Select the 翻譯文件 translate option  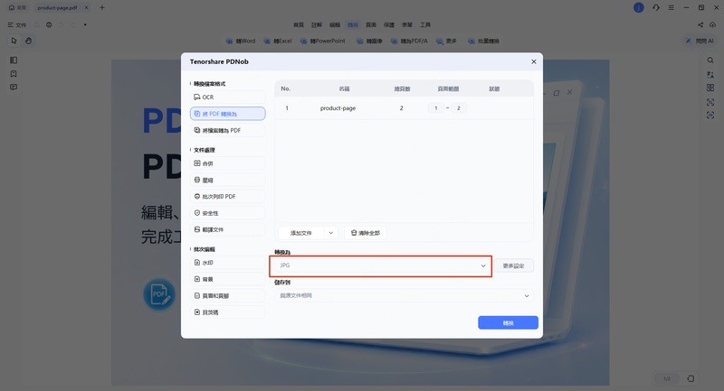[228, 229]
